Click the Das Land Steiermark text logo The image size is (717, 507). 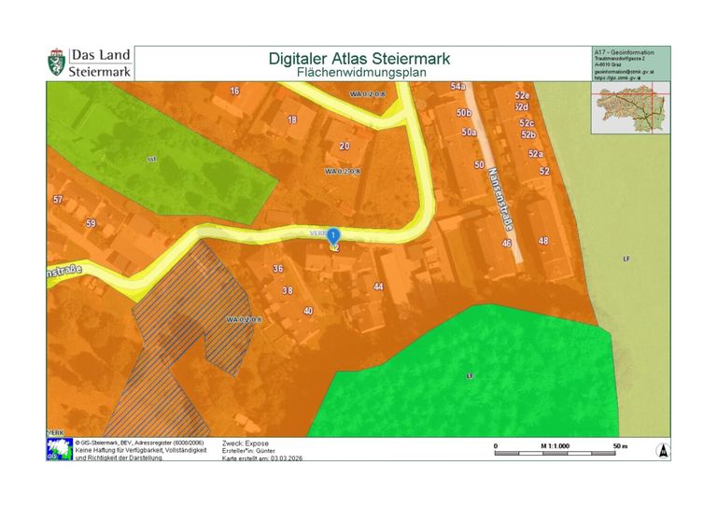tap(100, 63)
